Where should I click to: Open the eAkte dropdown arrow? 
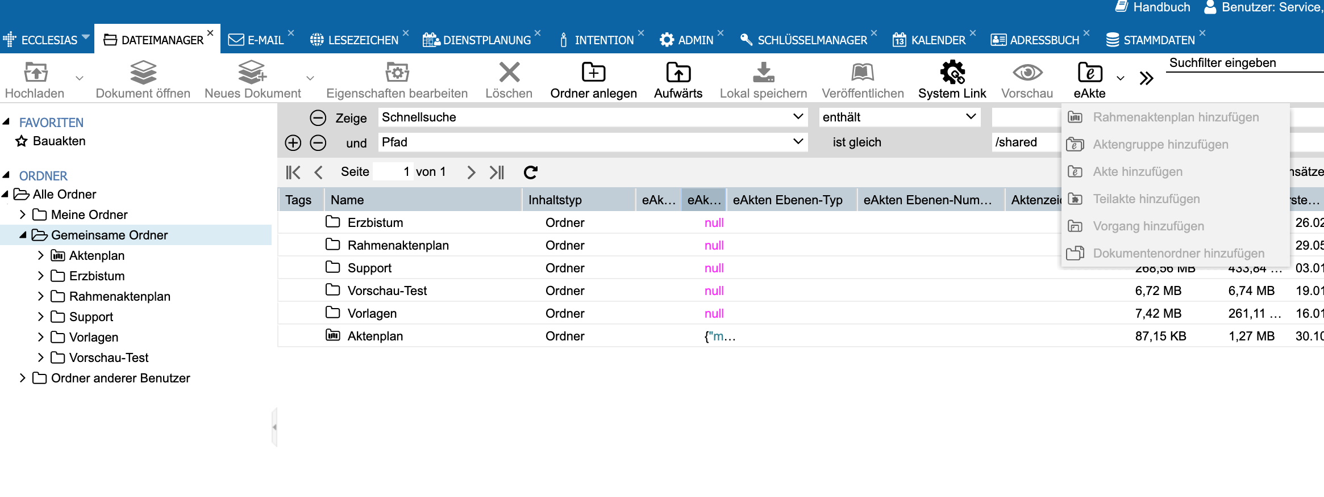[x=1121, y=78]
